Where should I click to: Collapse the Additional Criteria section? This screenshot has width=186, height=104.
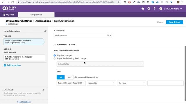[55, 45]
